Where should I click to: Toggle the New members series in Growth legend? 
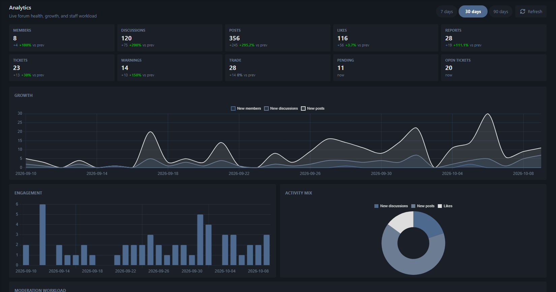pos(246,108)
